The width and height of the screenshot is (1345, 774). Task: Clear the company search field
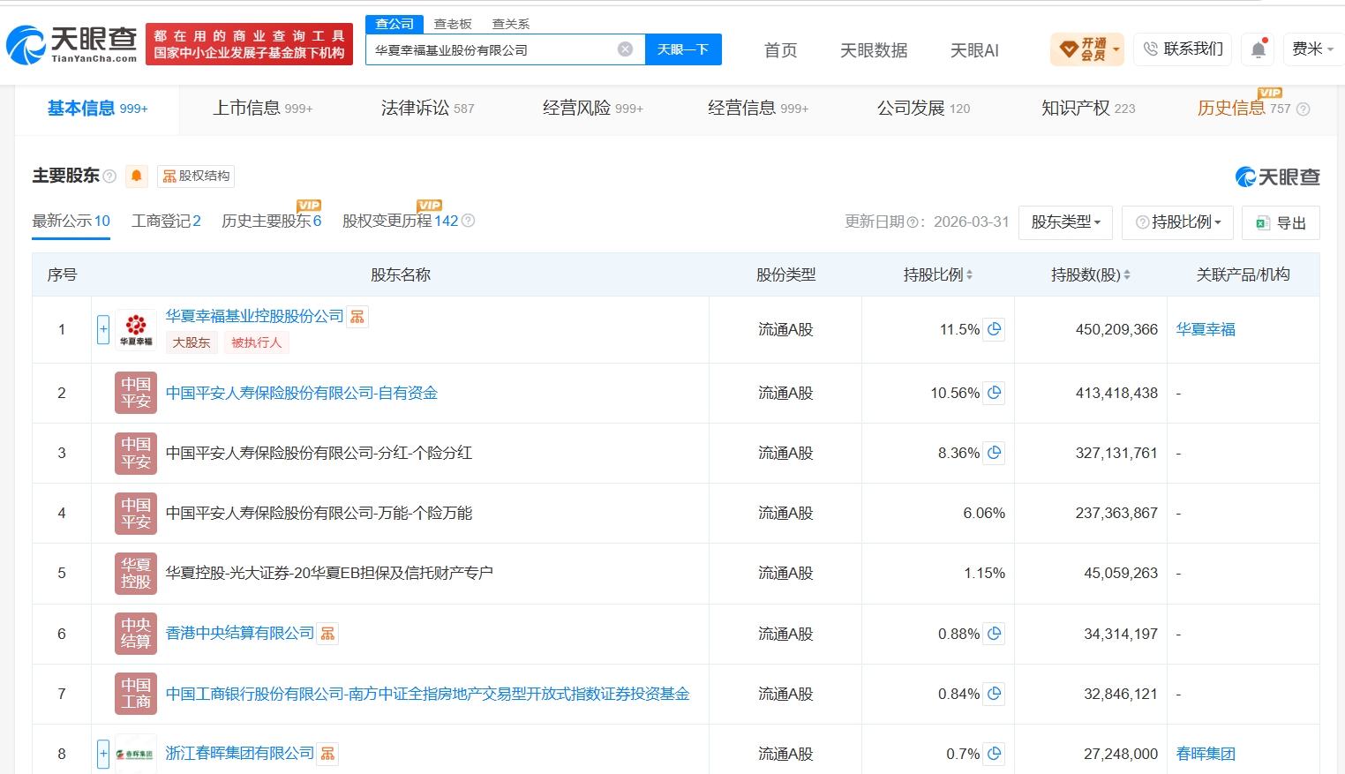tap(625, 49)
